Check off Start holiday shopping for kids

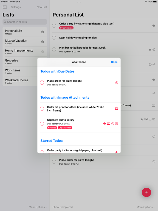click(x=54, y=38)
